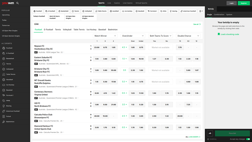Open the Both Teams To Score dropdown
The height and width of the screenshot is (142, 252).
coord(161,36)
